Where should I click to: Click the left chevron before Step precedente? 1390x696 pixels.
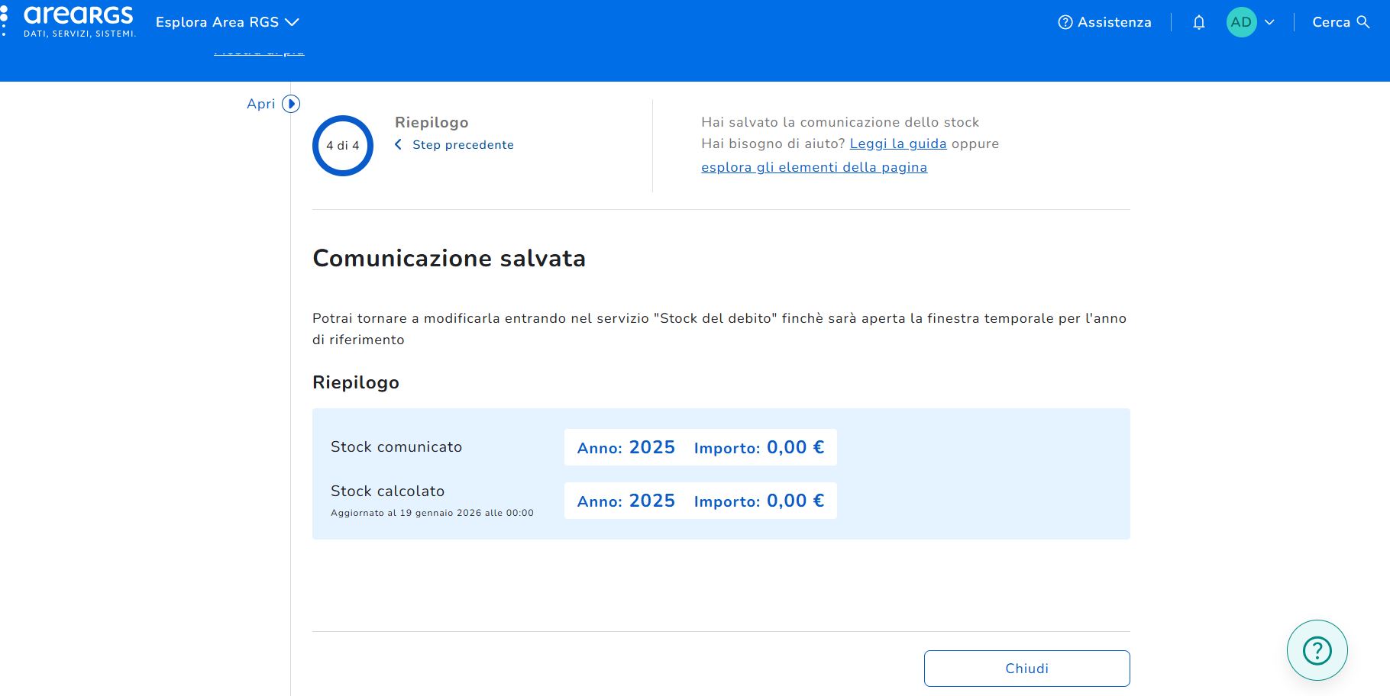pos(398,145)
